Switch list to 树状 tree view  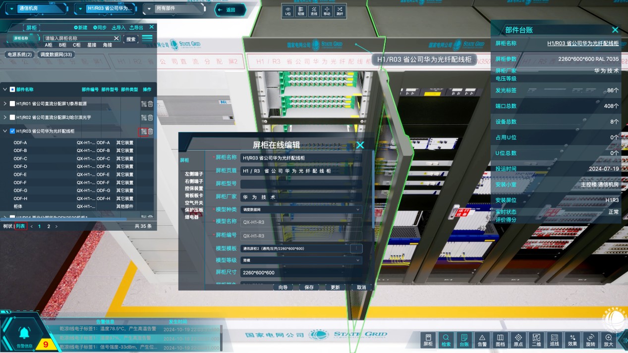pos(7,226)
